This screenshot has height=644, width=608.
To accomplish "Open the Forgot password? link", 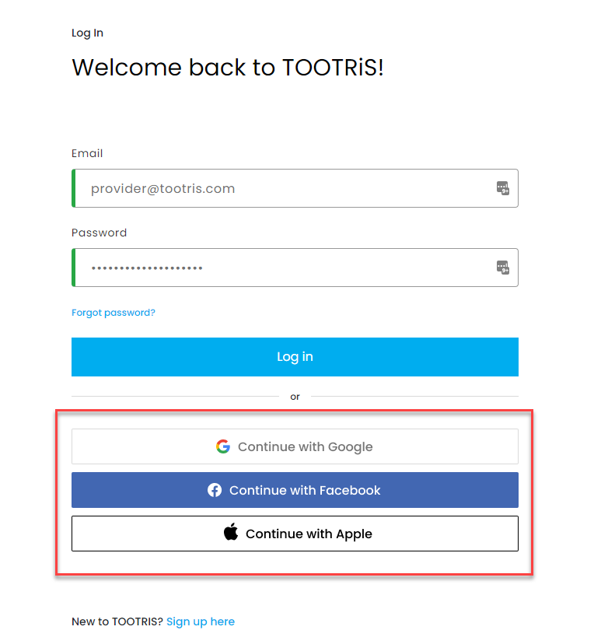I will coord(114,313).
